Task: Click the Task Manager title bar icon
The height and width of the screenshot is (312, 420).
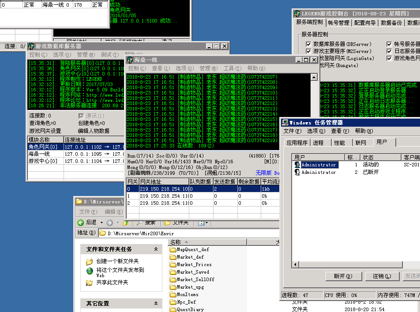Action: pyautogui.click(x=285, y=123)
